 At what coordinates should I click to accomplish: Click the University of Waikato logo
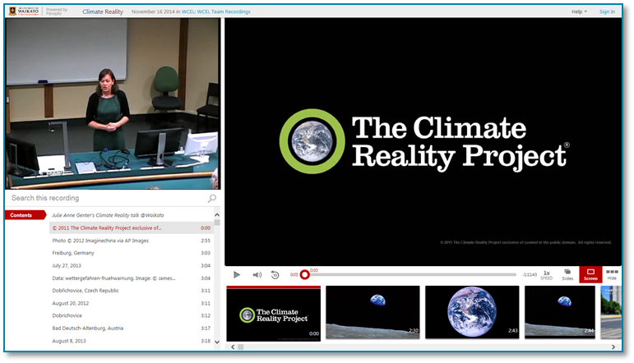[25, 11]
